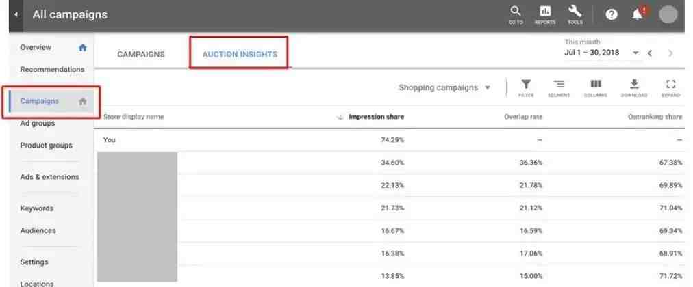The image size is (693, 287).
Task: Go to previous date period arrow
Action: (x=650, y=53)
